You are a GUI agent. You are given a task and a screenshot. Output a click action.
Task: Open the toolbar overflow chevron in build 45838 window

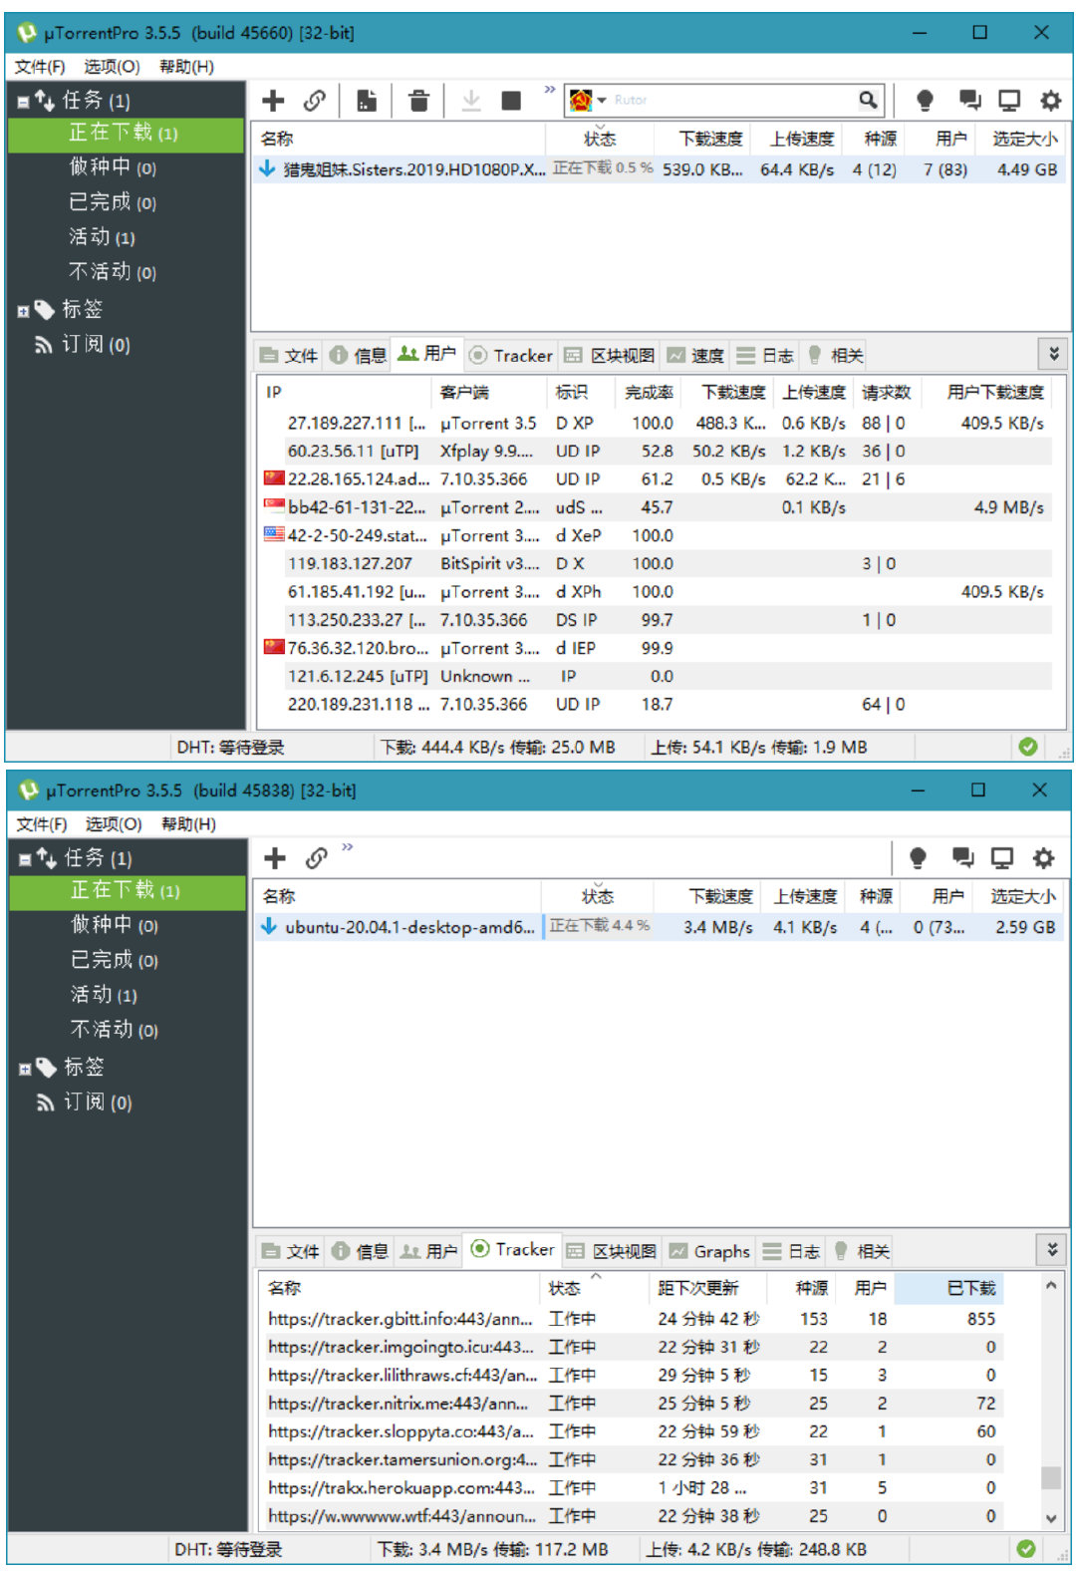pos(348,848)
